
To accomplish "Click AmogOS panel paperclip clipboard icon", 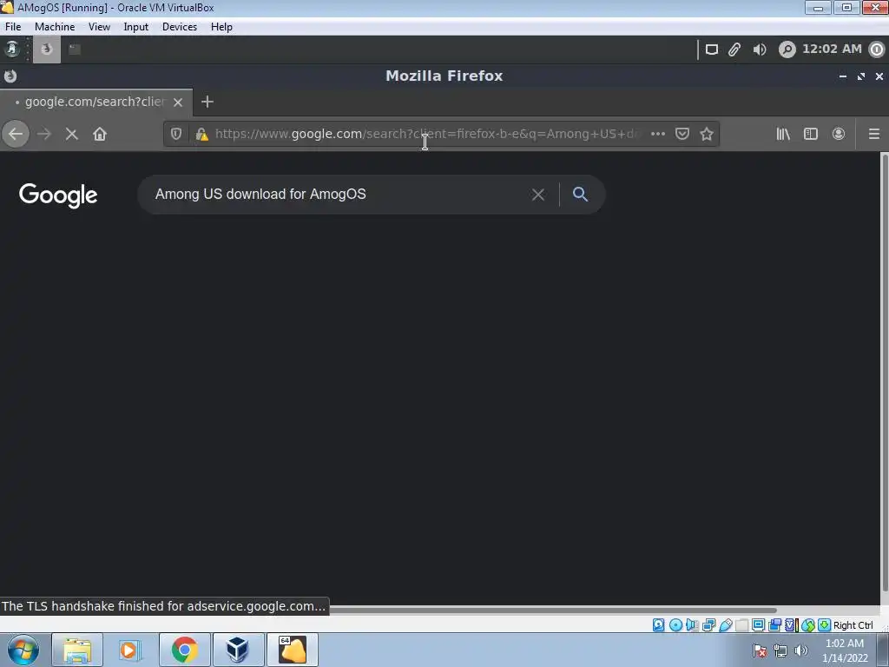I will pos(734,50).
